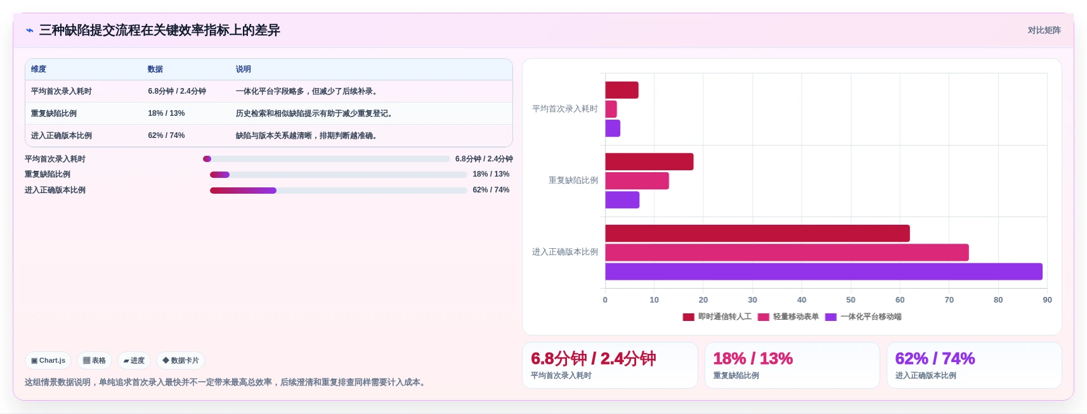The width and height of the screenshot is (1087, 414).
Task: Click the note 缺陷与版本关系越清晰，排期判断越准确。
Action: point(308,135)
